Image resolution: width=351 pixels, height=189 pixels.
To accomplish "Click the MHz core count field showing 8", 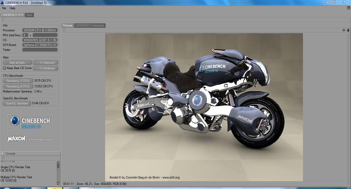I will pyautogui.click(x=25, y=35).
